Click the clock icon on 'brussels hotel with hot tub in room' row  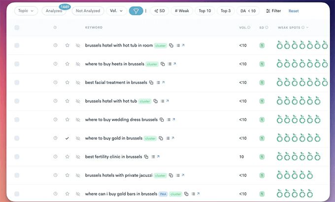(x=55, y=45)
